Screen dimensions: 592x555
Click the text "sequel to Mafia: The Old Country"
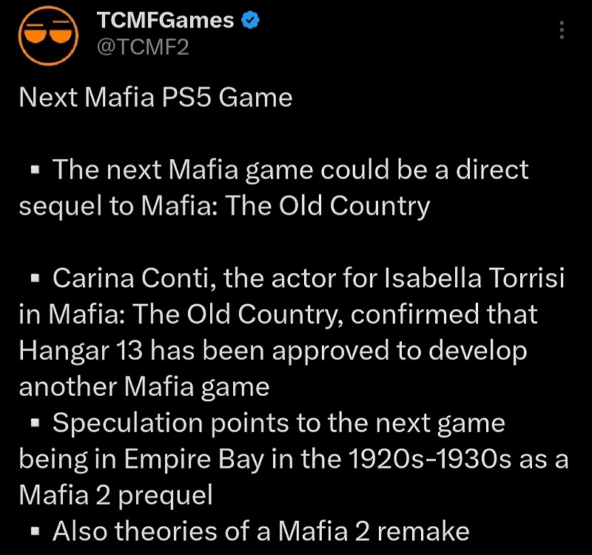coord(224,206)
